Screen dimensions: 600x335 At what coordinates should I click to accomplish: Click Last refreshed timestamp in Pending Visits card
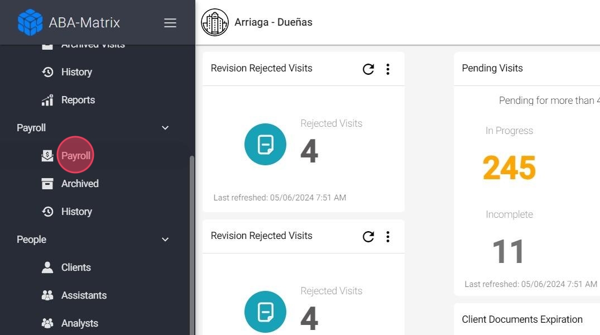click(531, 284)
